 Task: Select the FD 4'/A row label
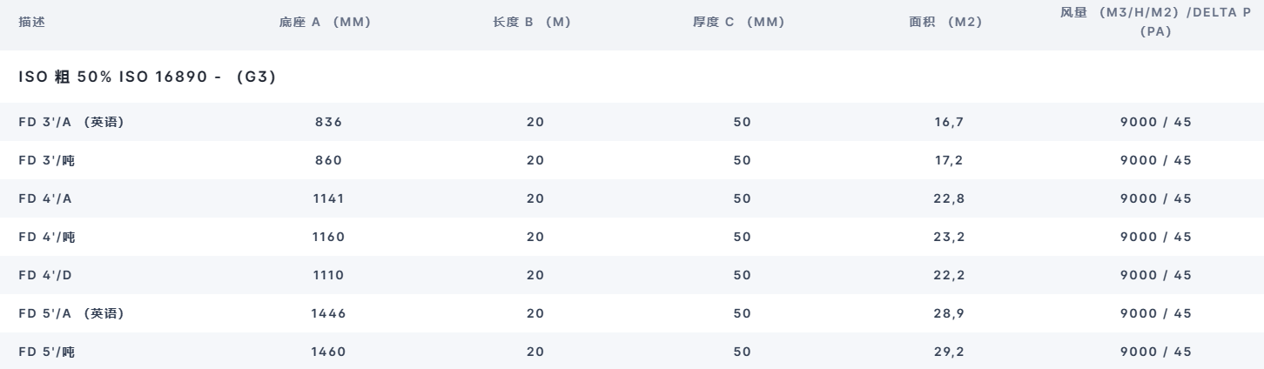pyautogui.click(x=45, y=198)
